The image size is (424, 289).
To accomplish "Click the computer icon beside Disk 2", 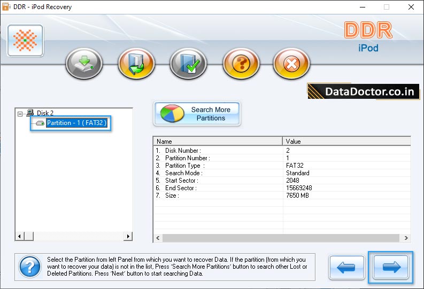I will 30,112.
